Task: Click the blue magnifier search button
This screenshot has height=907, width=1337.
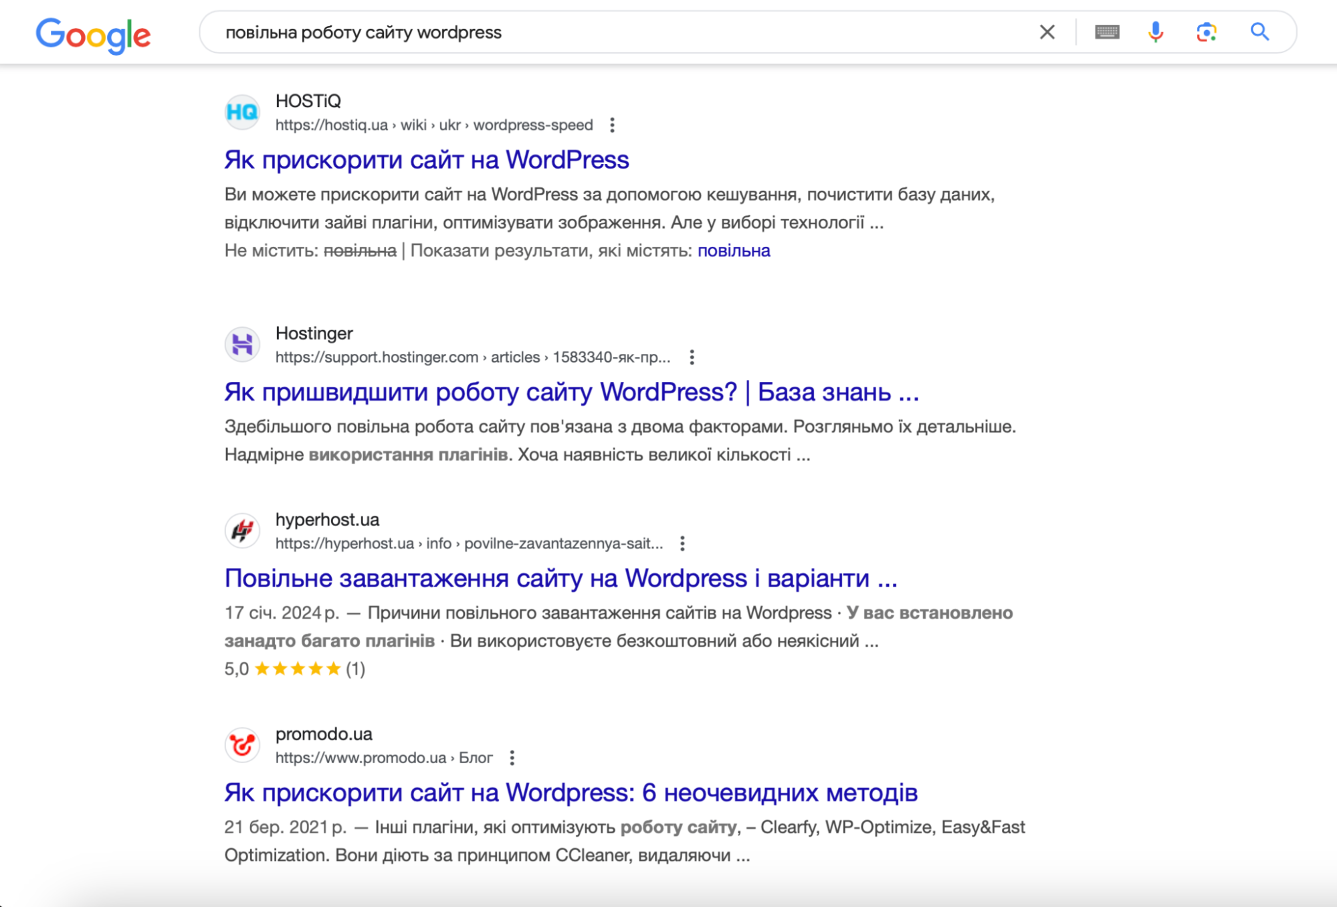Action: 1260,31
